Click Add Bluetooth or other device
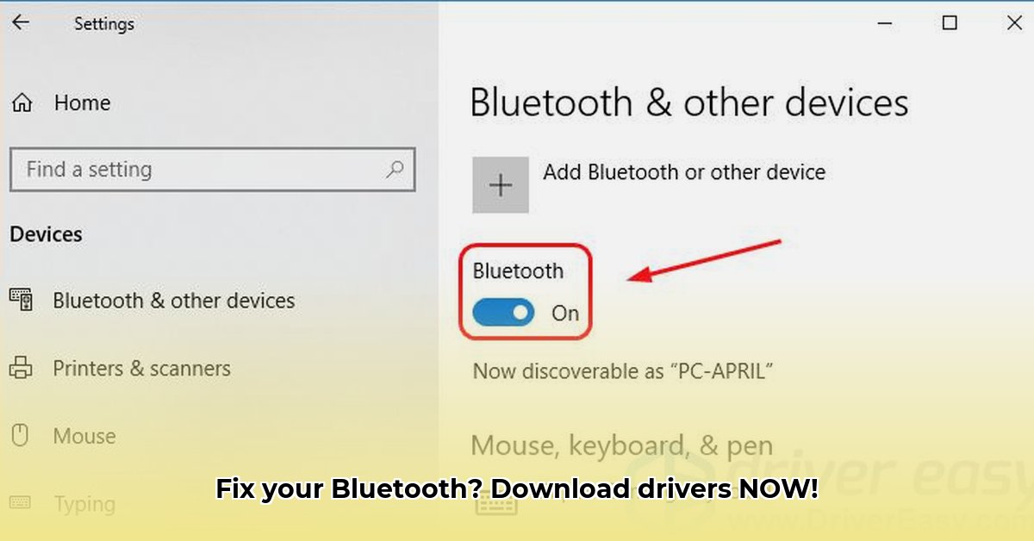Viewport: 1034px width, 541px height. point(684,172)
